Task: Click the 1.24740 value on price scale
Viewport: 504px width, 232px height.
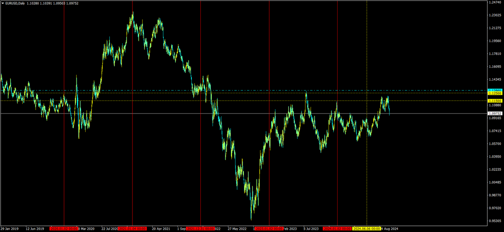Action: [x=495, y=2]
